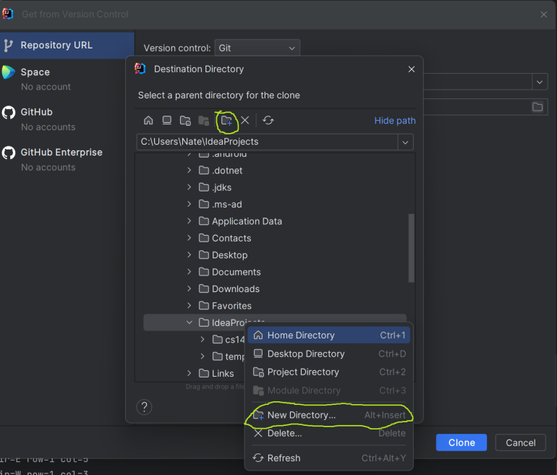This screenshot has width=557, height=475.
Task: Select the .dotnet folder row
Action: click(x=275, y=171)
